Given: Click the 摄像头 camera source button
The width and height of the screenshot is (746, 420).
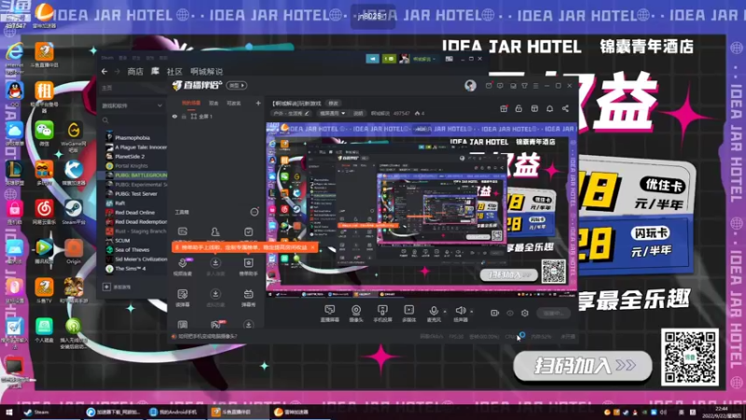Looking at the screenshot, I should [356, 314].
